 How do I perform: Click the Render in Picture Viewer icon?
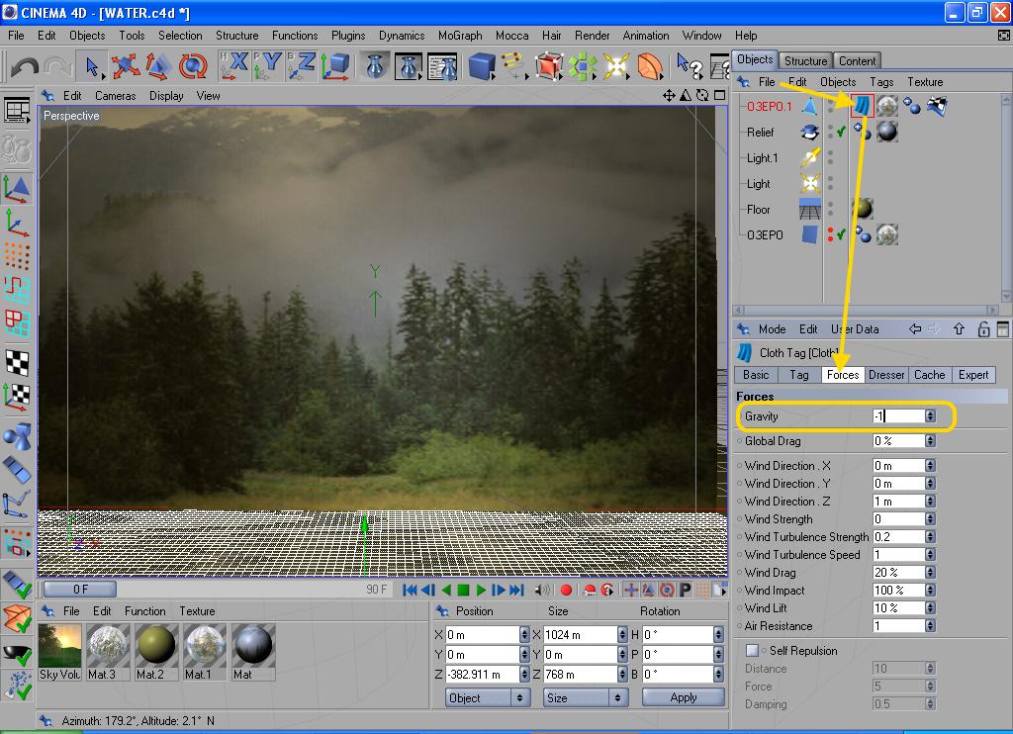coord(409,67)
